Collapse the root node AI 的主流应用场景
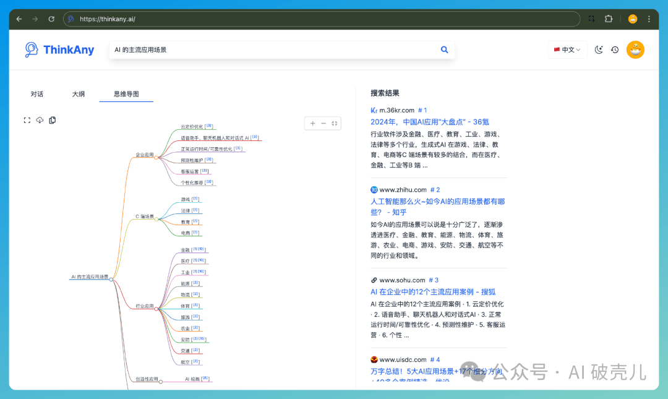 point(111,280)
